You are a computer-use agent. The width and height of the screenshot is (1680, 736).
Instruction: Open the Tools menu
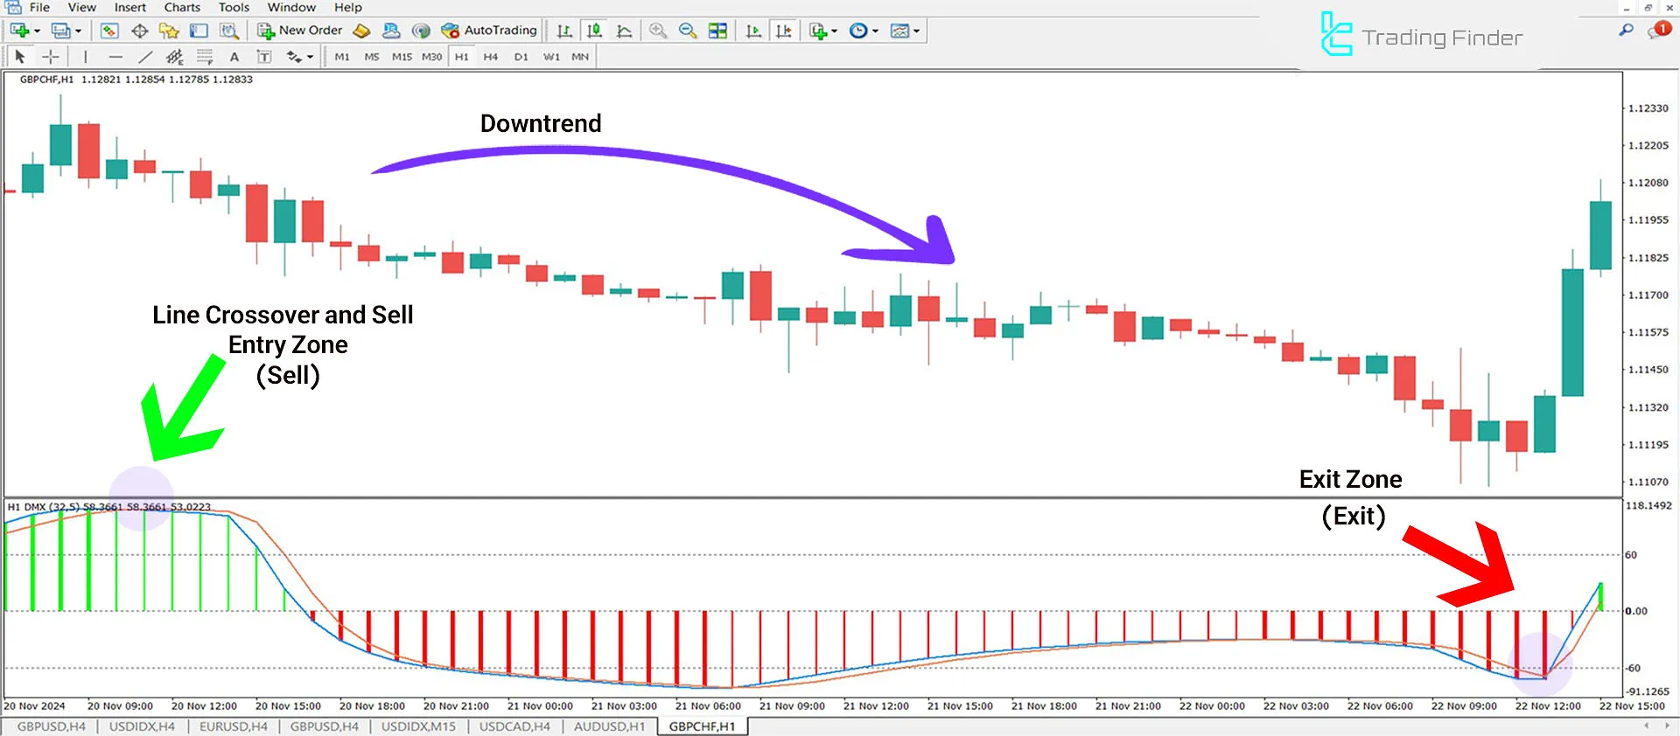234,8
